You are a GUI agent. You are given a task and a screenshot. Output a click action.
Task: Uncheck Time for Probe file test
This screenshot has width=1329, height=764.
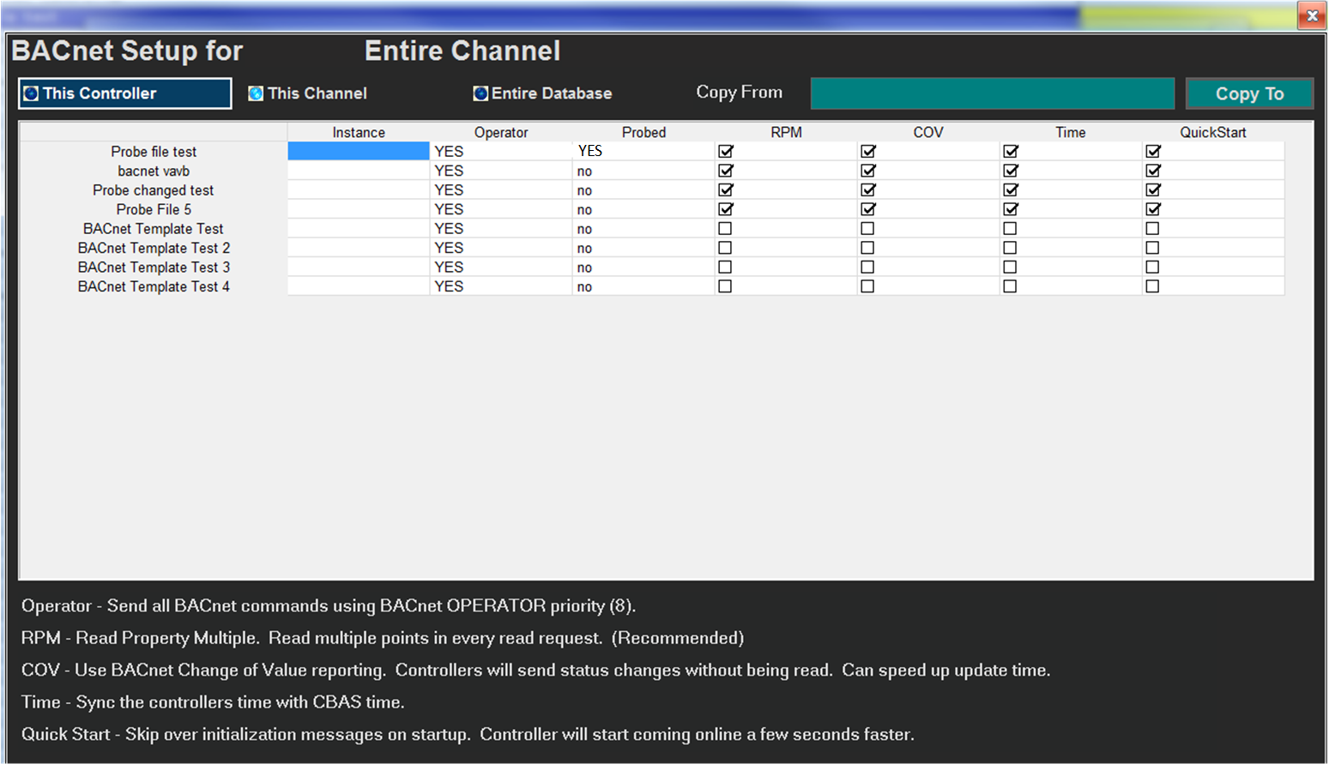point(1011,151)
